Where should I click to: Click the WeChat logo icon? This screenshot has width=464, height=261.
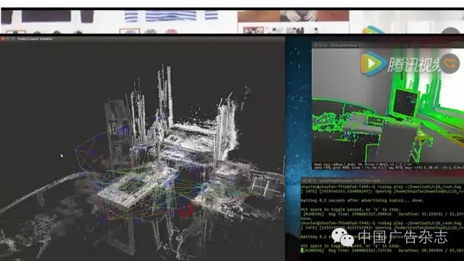pos(343,237)
